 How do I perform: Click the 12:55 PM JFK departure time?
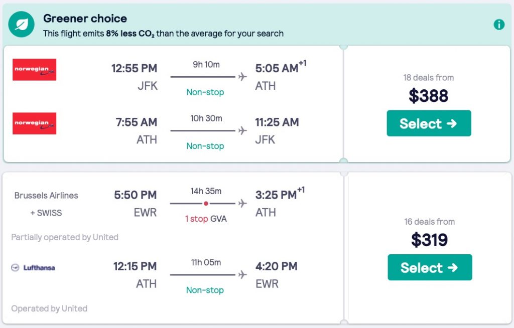(x=134, y=69)
